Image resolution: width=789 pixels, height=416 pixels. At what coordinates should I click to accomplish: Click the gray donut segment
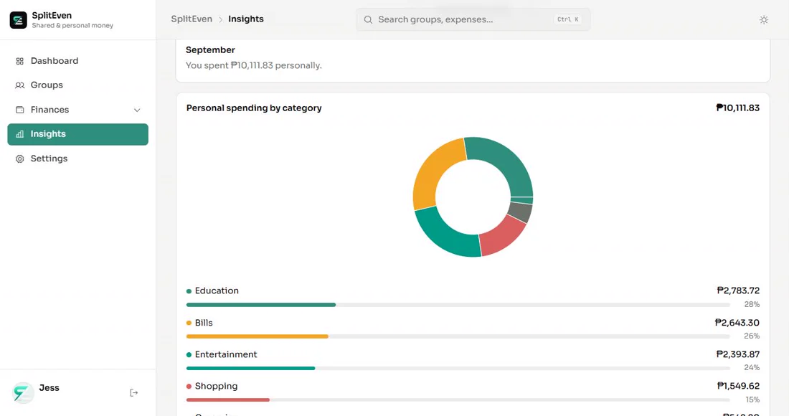(520, 212)
